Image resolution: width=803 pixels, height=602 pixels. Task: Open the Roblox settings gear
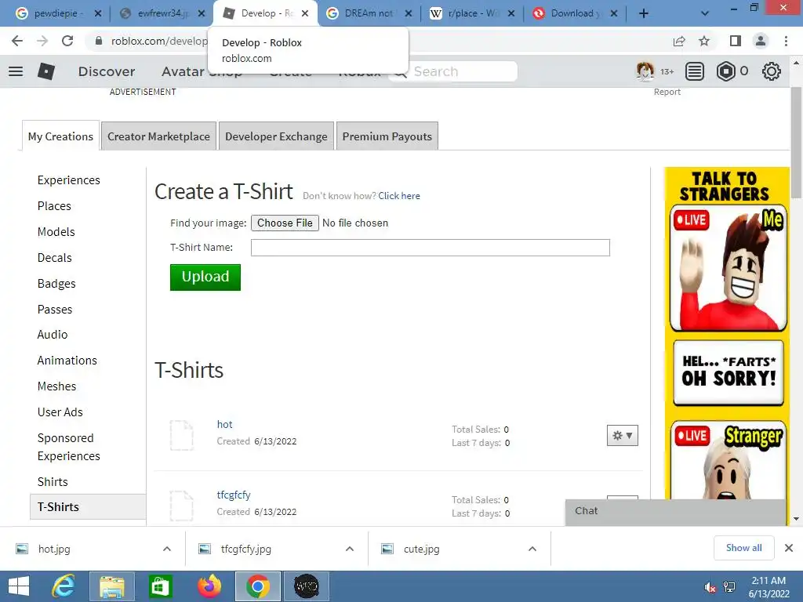[x=772, y=71]
